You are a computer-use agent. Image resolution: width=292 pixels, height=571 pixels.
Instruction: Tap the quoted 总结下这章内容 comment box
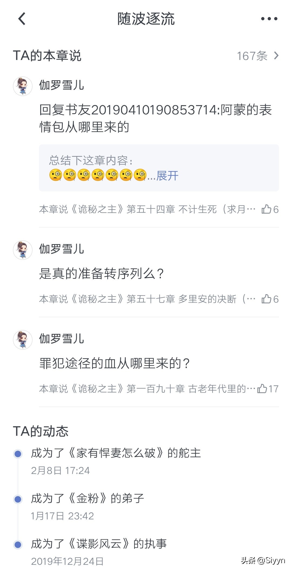[x=159, y=168]
